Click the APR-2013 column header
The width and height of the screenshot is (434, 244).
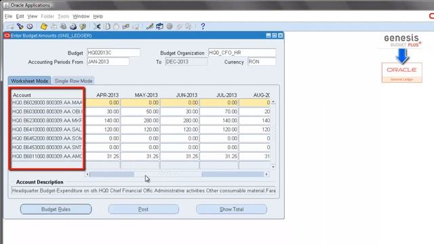point(107,95)
